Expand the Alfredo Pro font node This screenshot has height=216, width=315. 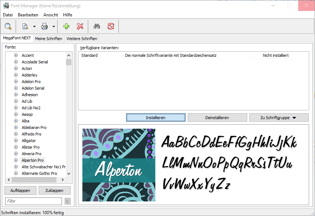point(16,134)
